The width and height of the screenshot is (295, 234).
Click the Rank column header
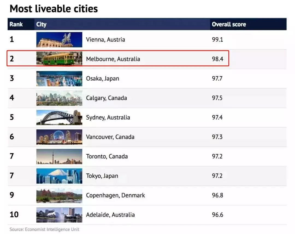click(16, 24)
